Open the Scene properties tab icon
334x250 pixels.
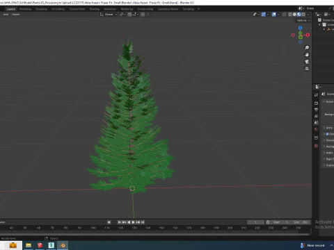point(316,123)
